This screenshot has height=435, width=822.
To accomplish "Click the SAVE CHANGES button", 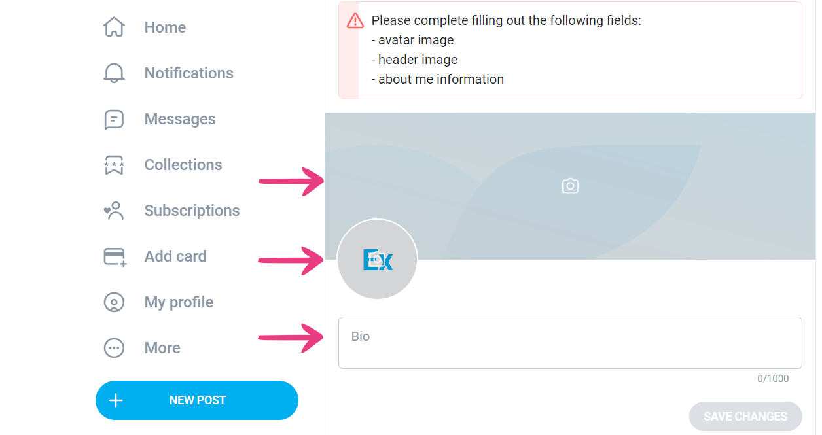I will tap(745, 417).
